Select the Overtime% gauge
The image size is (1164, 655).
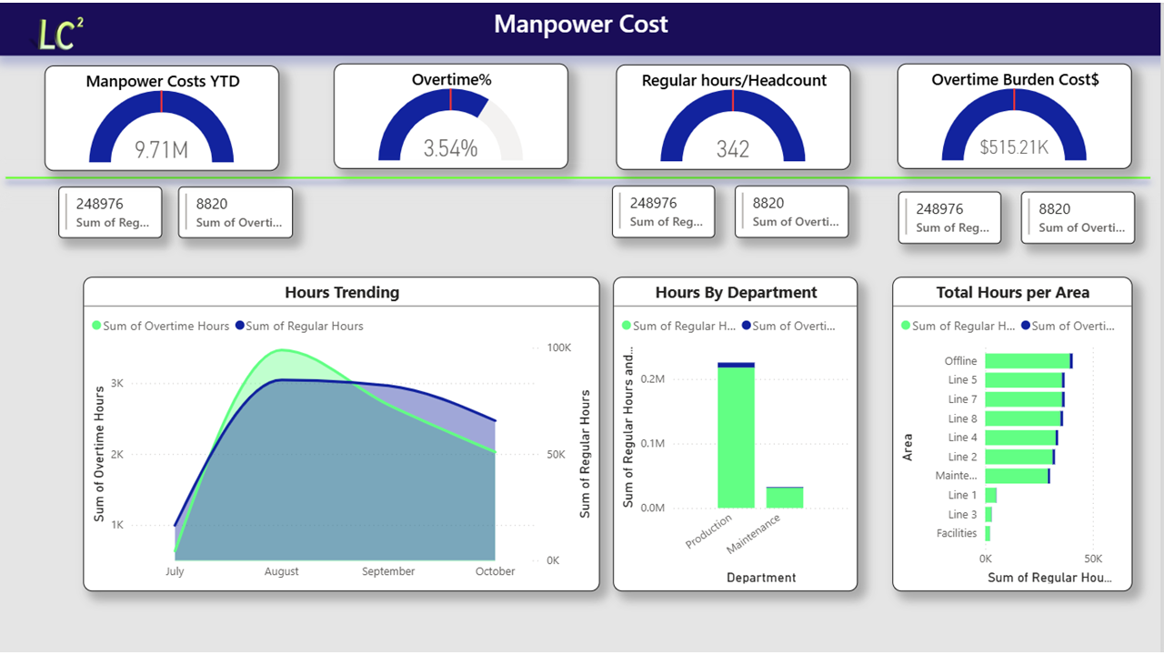click(451, 123)
